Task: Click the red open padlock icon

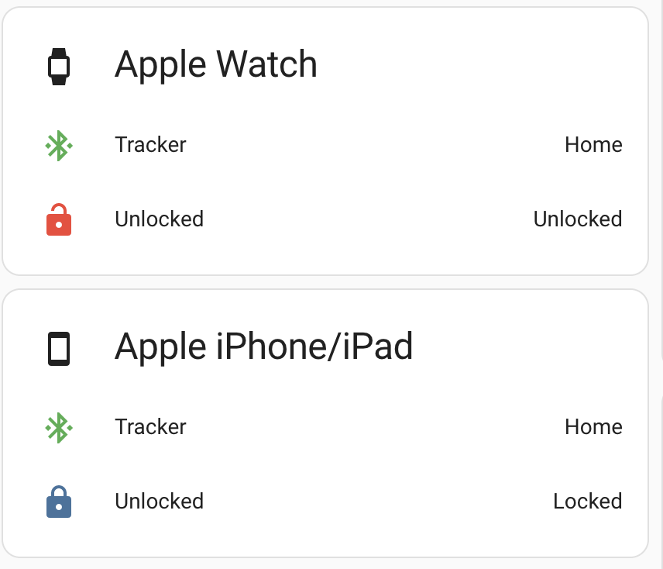Action: pyautogui.click(x=59, y=219)
